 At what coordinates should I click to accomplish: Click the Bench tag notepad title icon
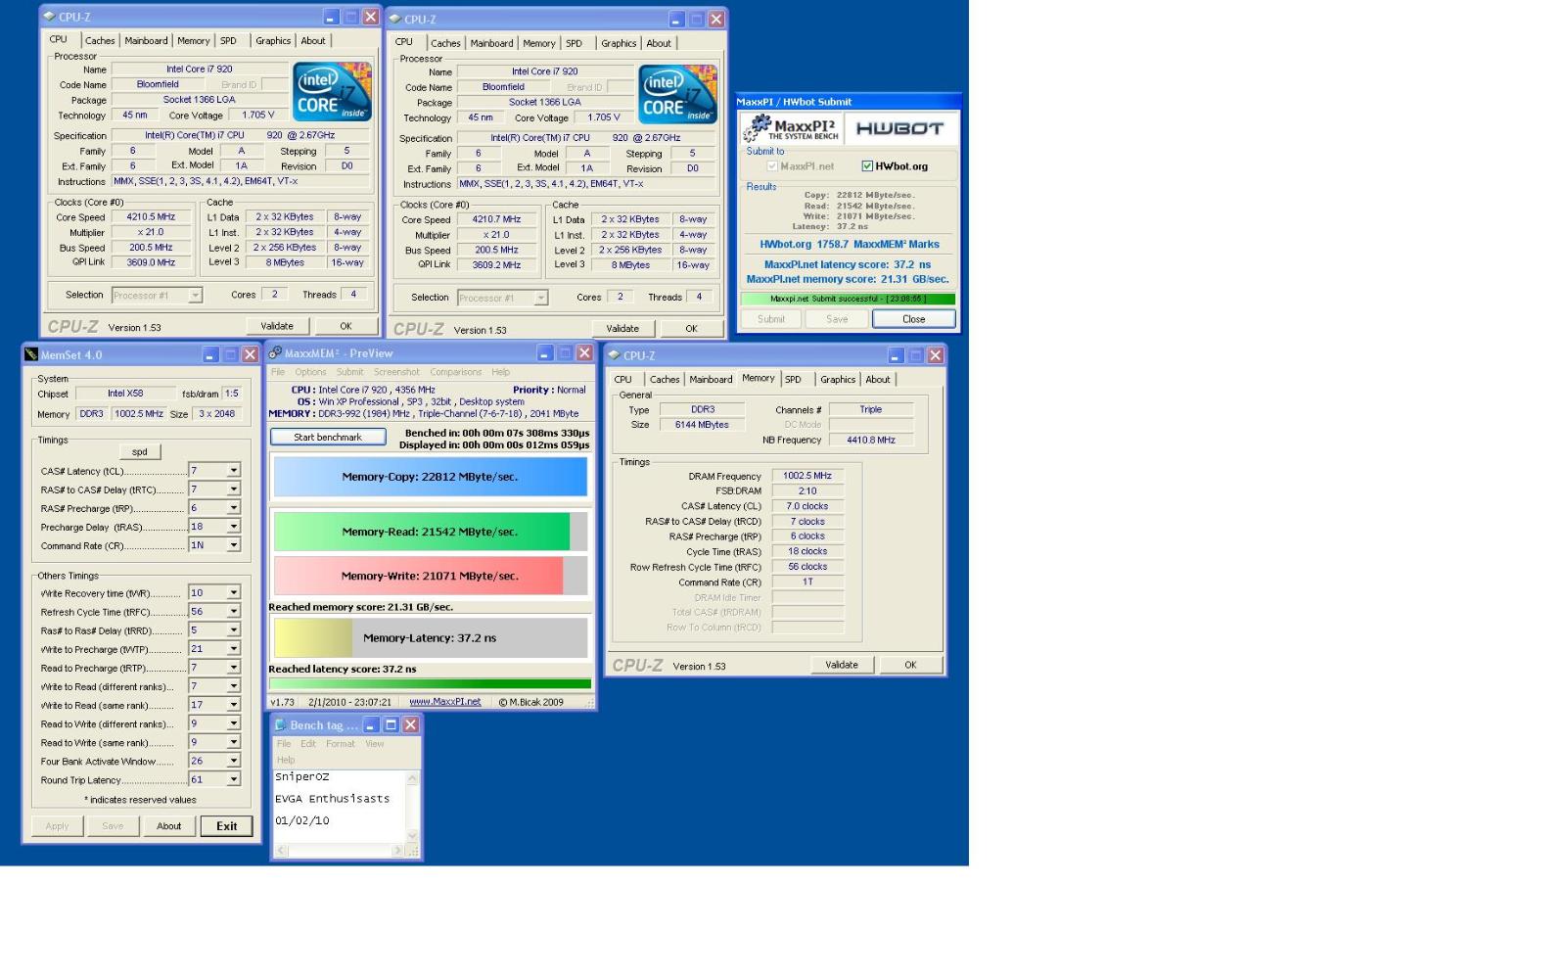(x=281, y=724)
